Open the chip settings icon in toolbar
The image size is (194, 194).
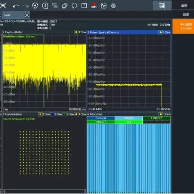pyautogui.click(x=113, y=6)
